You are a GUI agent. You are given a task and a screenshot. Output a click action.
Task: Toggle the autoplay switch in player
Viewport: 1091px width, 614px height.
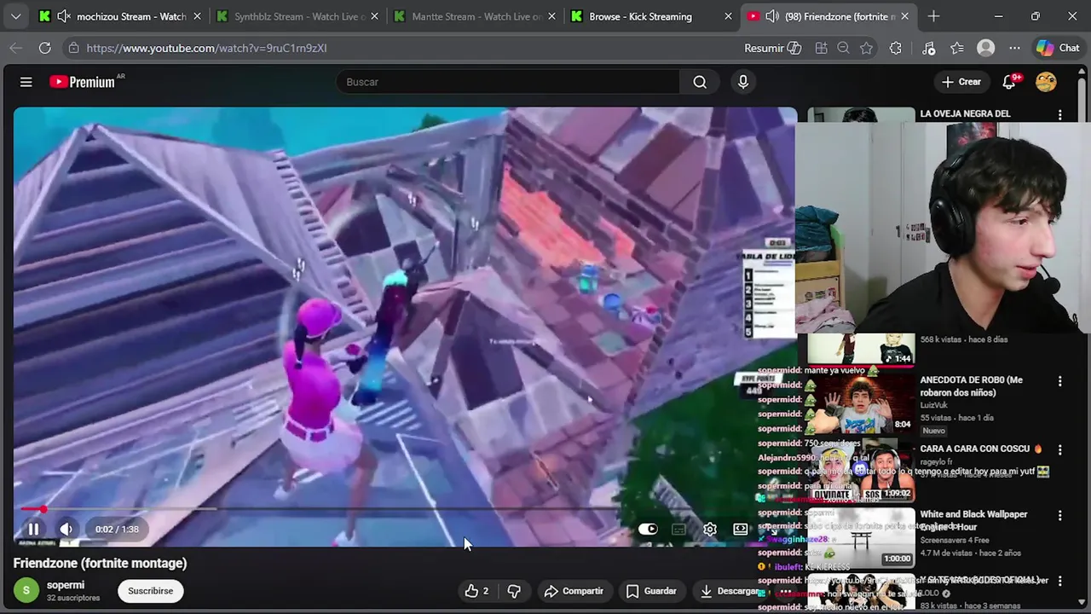coord(648,530)
